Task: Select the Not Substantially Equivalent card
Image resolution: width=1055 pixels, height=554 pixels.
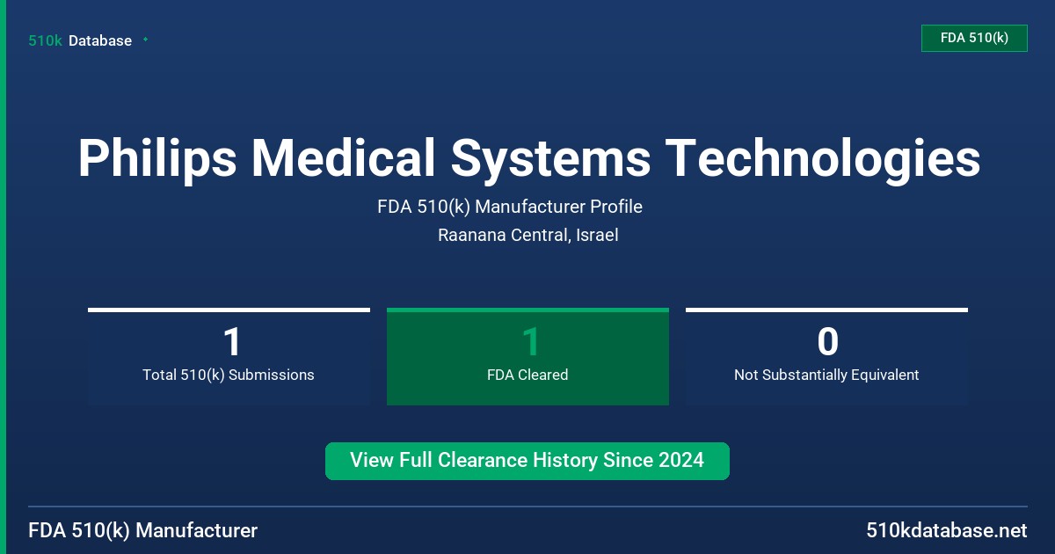Action: [826, 356]
